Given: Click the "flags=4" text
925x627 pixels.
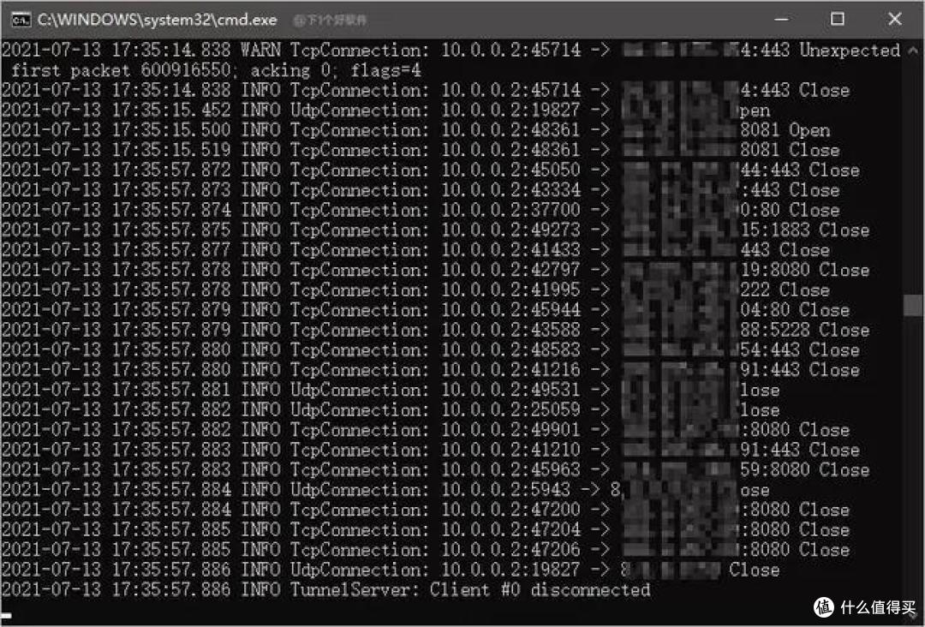Looking at the screenshot, I should pyautogui.click(x=385, y=70).
